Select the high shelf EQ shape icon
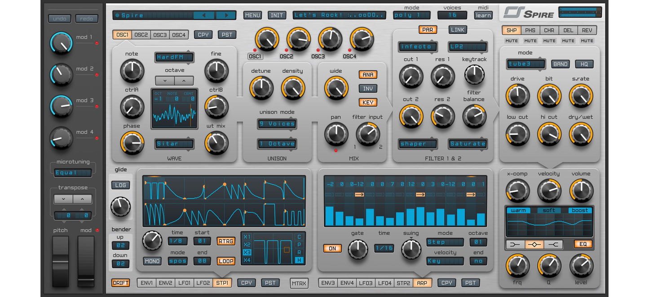 click(x=554, y=244)
